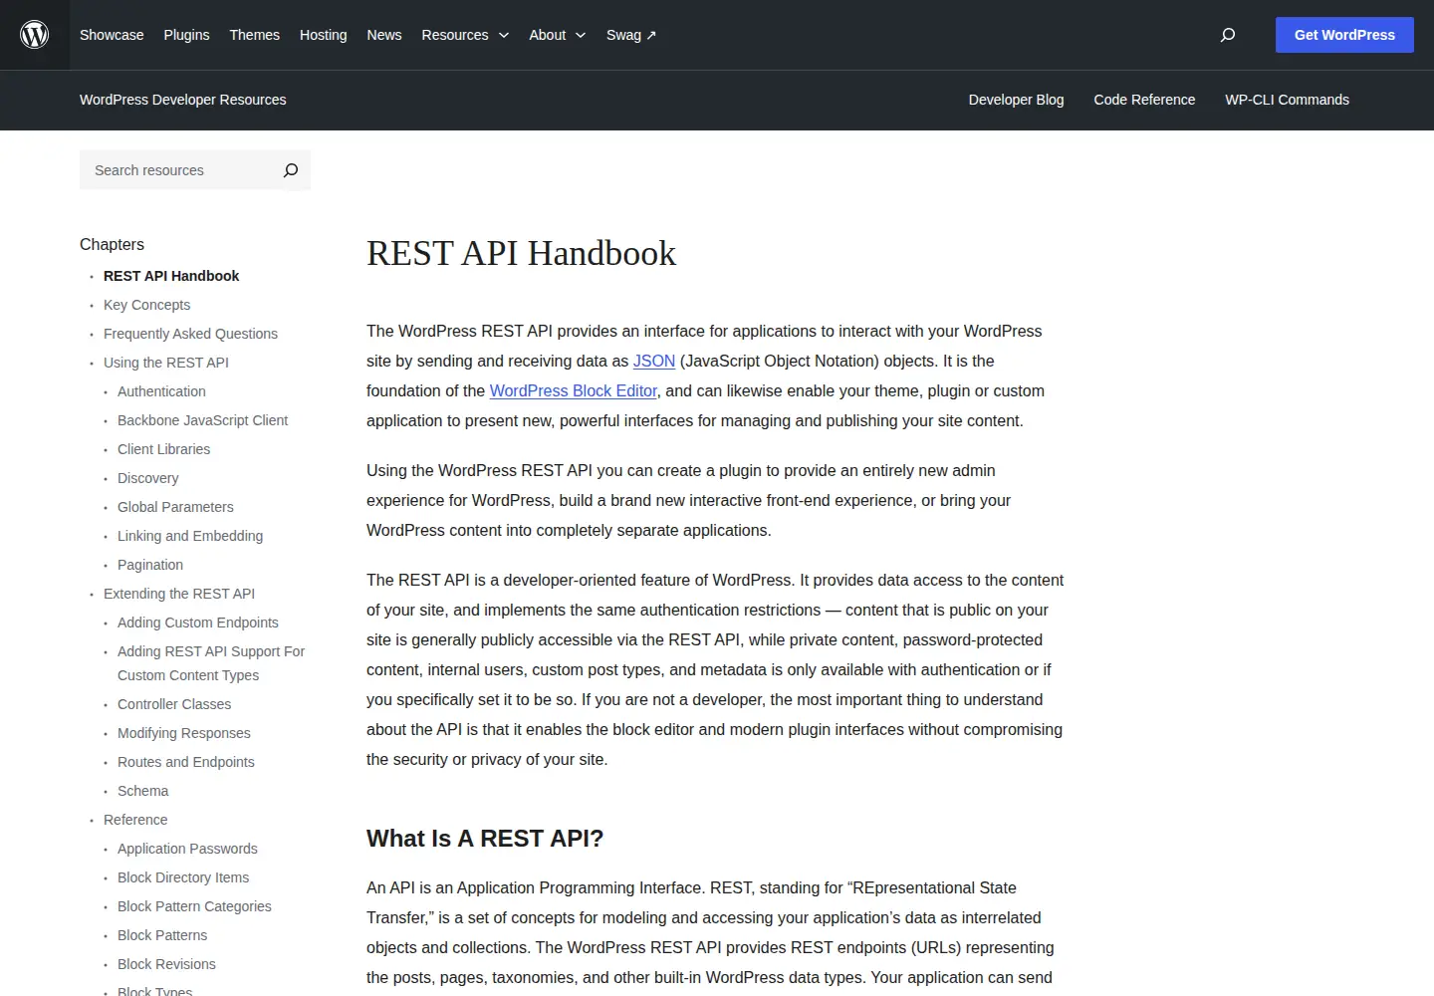The height and width of the screenshot is (996, 1434).
Task: Open Extending the REST API chapter
Action: (179, 594)
